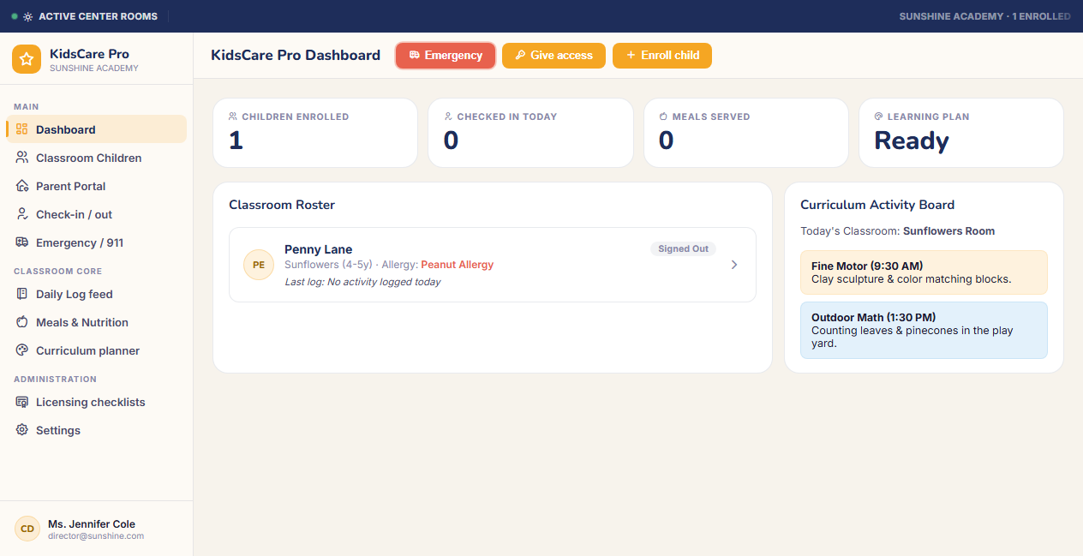Click the Meals Served apple icon

pos(663,117)
